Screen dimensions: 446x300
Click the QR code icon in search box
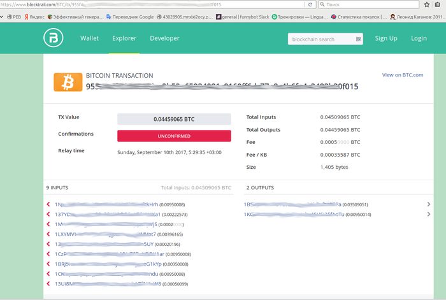pyautogui.click(x=358, y=39)
